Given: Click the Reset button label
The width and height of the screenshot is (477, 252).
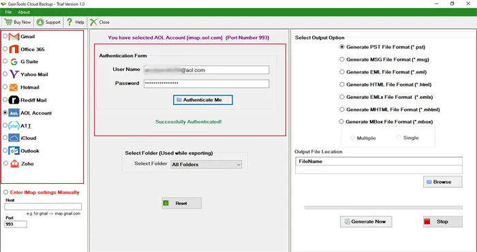Looking at the screenshot, I should tap(181, 204).
